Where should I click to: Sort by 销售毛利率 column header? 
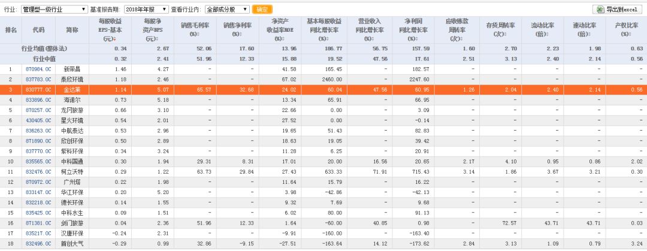(x=195, y=30)
